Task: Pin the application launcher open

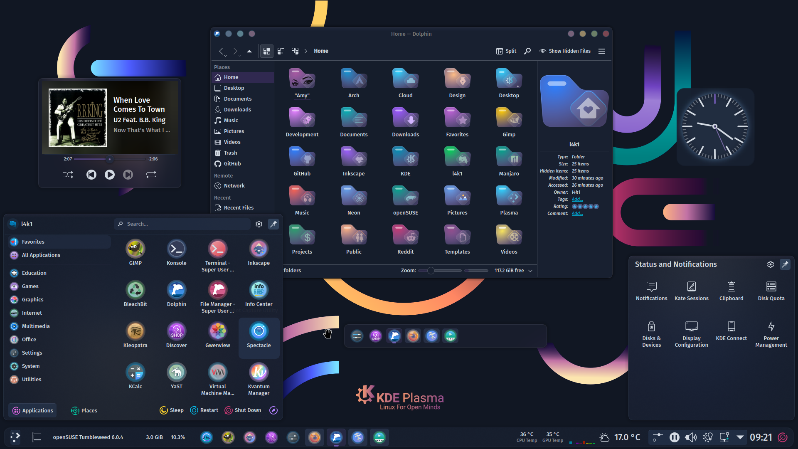Action: tap(273, 224)
